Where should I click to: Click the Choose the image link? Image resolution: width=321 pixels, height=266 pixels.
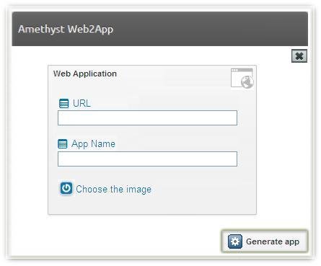(113, 189)
